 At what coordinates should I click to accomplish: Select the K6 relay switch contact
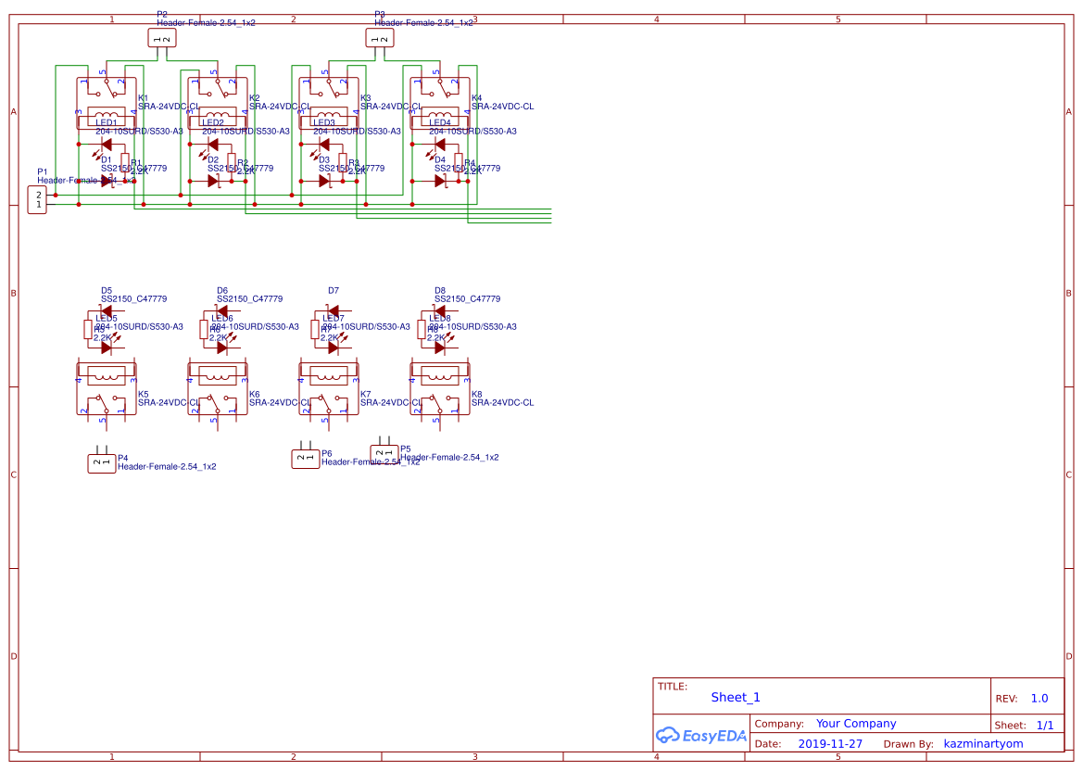pos(218,405)
